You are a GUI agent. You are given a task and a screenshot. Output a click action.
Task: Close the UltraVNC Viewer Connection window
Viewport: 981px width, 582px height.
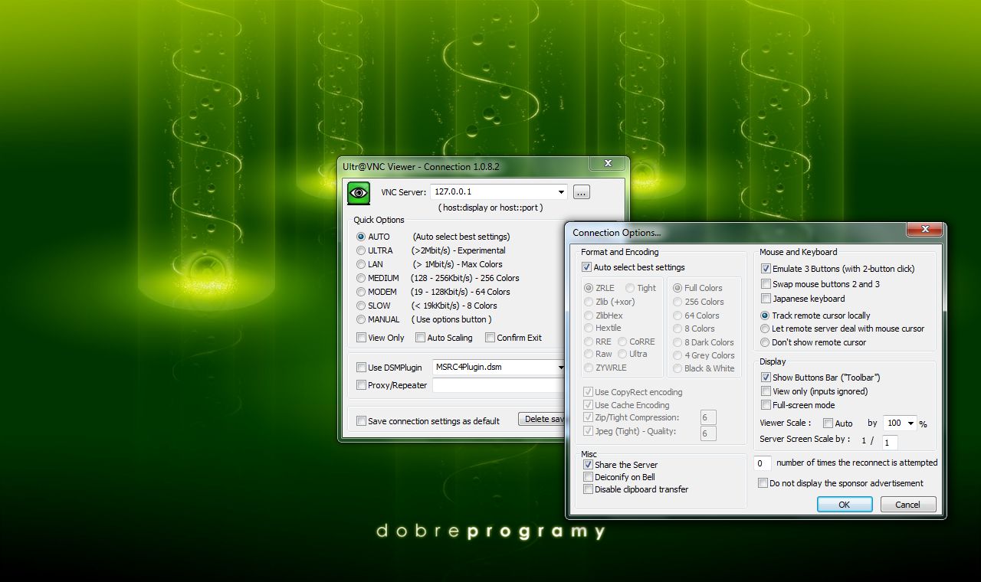(607, 163)
